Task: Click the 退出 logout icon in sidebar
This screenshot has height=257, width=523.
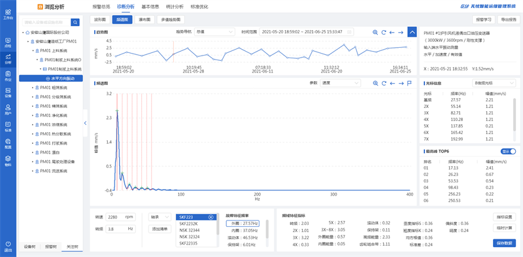Action: 8,247
